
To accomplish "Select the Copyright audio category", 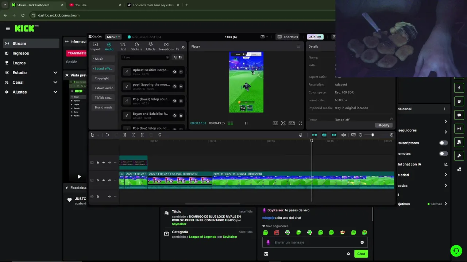I will point(103,78).
